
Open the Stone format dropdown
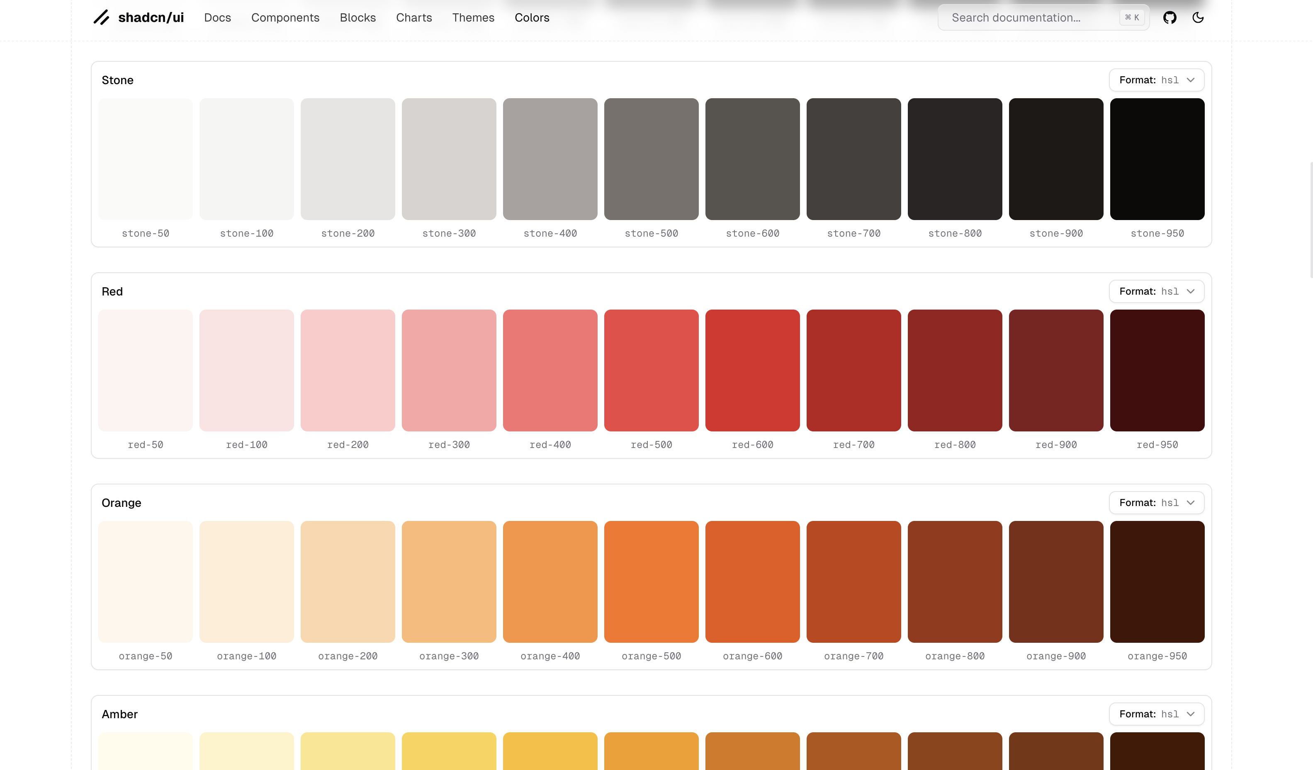(1156, 80)
